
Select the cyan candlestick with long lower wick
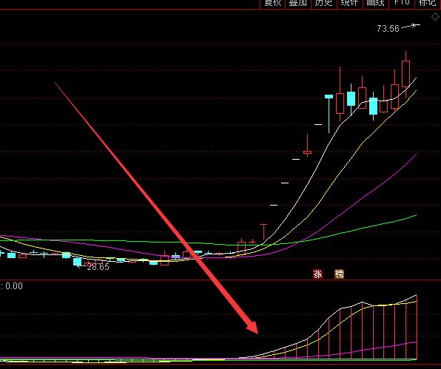329,96
